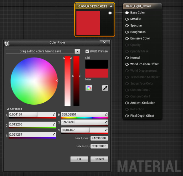The image size is (183, 176).
Task: Select the Normal input pin
Action: 127,58
